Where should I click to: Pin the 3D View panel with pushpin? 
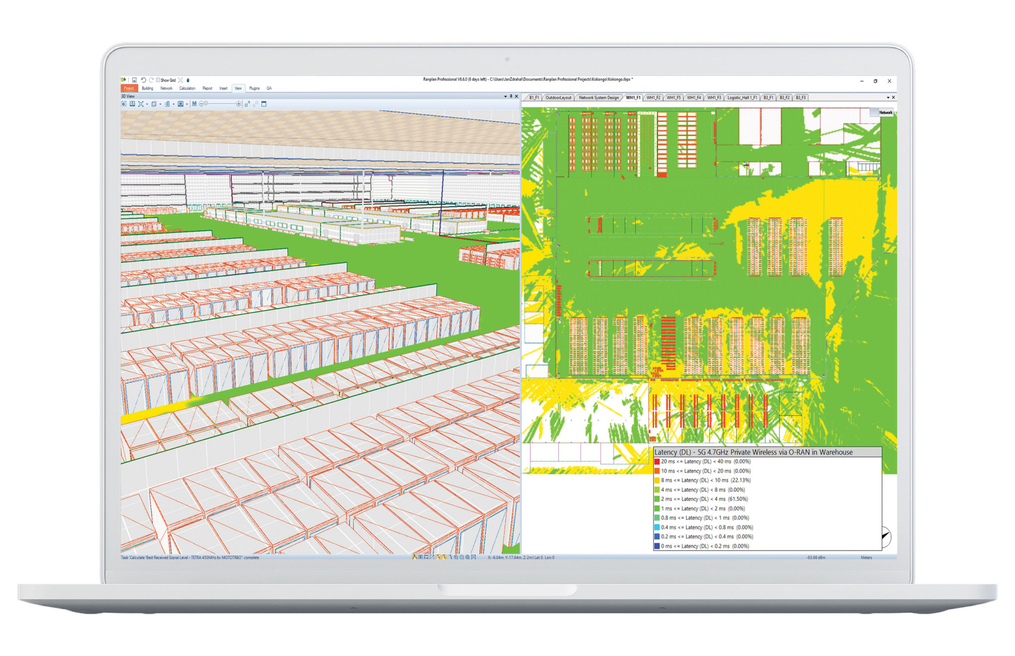tap(511, 96)
